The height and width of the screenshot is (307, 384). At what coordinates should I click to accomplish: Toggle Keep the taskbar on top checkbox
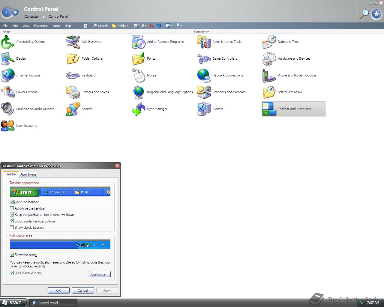point(12,215)
